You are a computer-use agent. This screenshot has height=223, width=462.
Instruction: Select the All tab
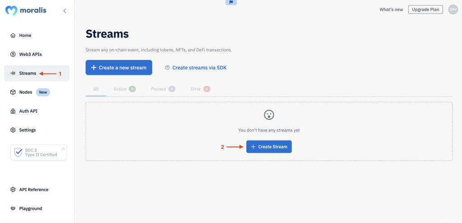(96, 89)
